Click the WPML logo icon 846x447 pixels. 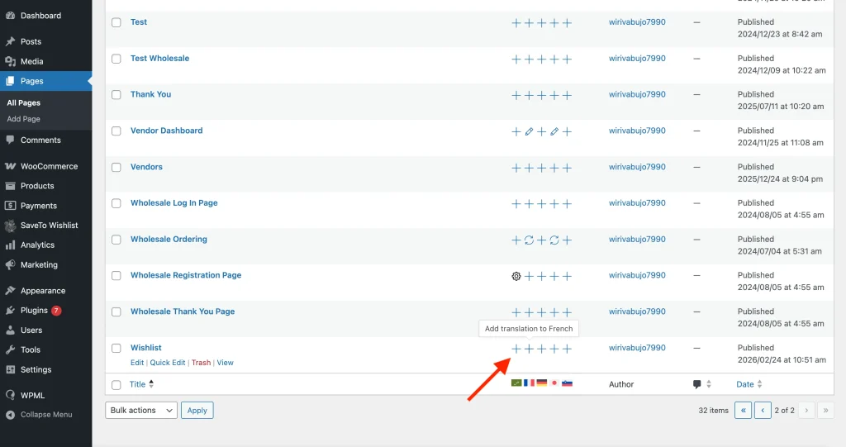[10, 395]
